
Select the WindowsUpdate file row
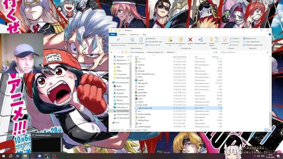(179, 114)
